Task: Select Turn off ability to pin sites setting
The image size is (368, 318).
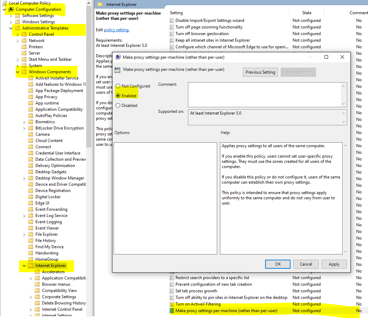Action: click(x=231, y=298)
